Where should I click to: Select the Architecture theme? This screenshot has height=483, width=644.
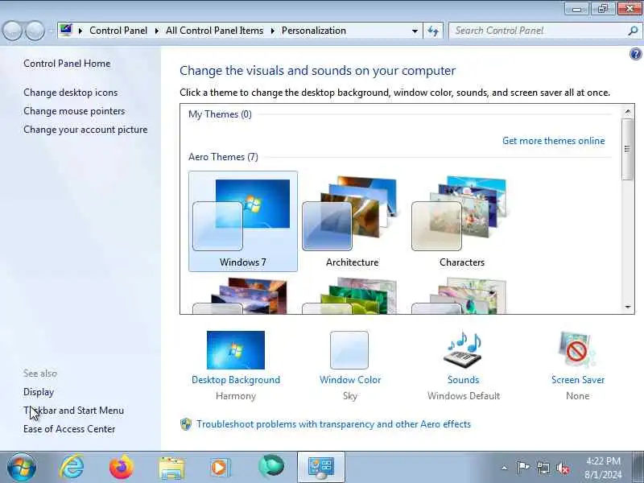[x=353, y=221]
